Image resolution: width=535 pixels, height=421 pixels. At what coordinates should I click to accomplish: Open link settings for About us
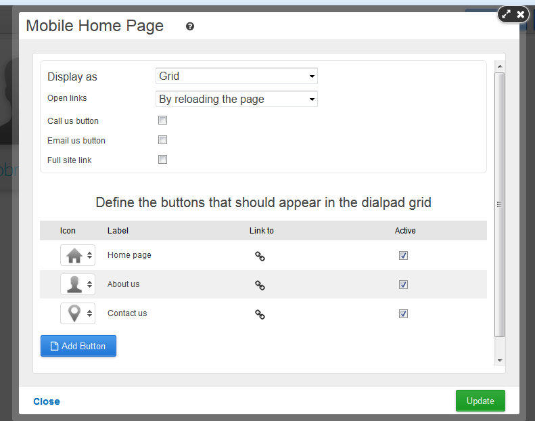click(260, 285)
